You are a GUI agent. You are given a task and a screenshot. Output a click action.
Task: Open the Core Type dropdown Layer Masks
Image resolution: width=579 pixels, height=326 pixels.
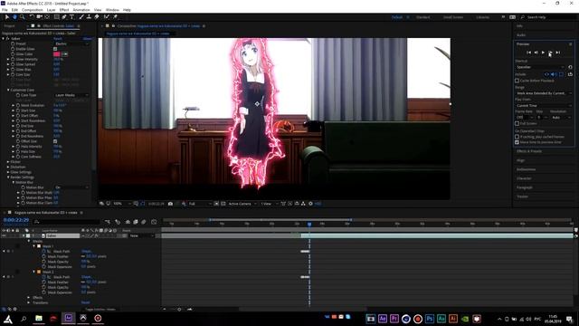pyautogui.click(x=71, y=95)
